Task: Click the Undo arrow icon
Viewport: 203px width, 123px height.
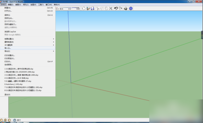Action: point(116,8)
